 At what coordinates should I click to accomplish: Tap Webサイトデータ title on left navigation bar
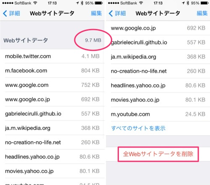(x=52, y=13)
